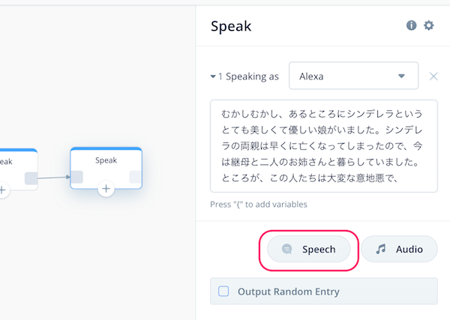Collapse the "1 Speaking as" entry
The height and width of the screenshot is (320, 450).
tap(213, 76)
